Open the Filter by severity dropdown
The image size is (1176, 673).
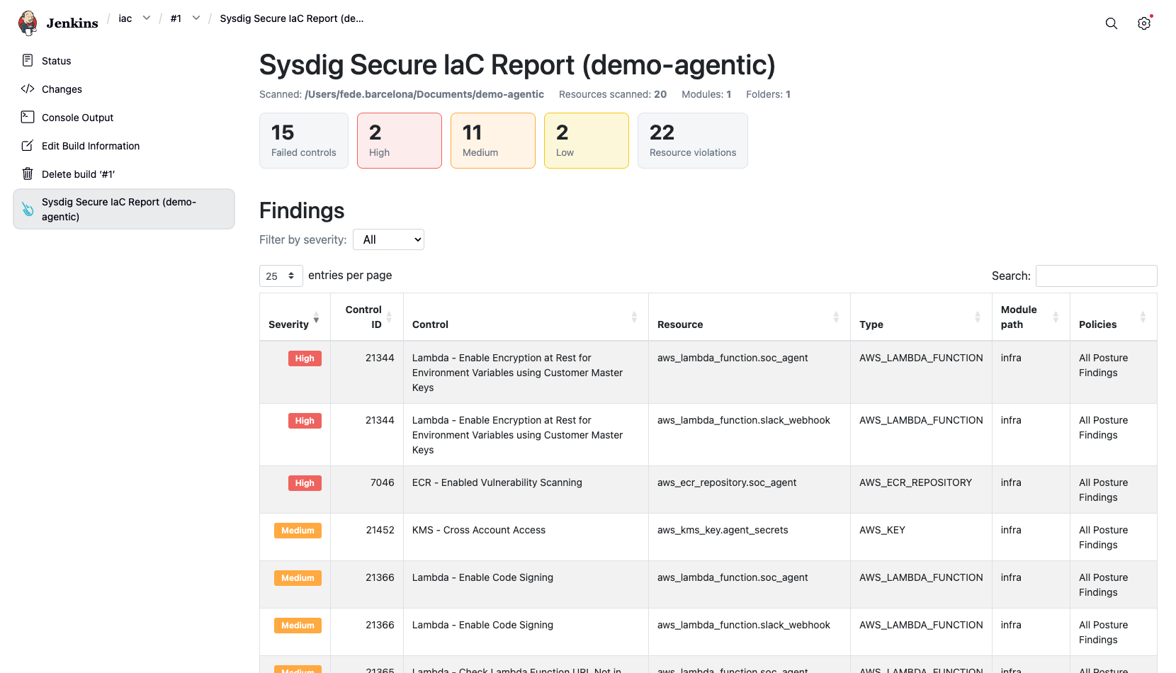pyautogui.click(x=388, y=239)
